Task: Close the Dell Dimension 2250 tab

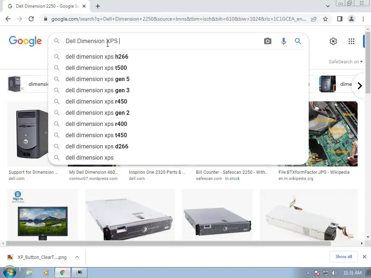Action: click(84, 6)
